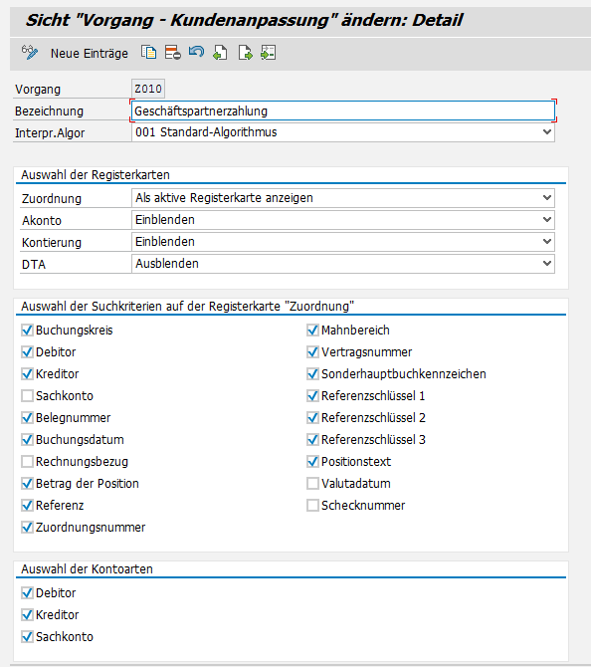This screenshot has height=667, width=591.
Task: Go to next entry icon
Action: [x=245, y=53]
